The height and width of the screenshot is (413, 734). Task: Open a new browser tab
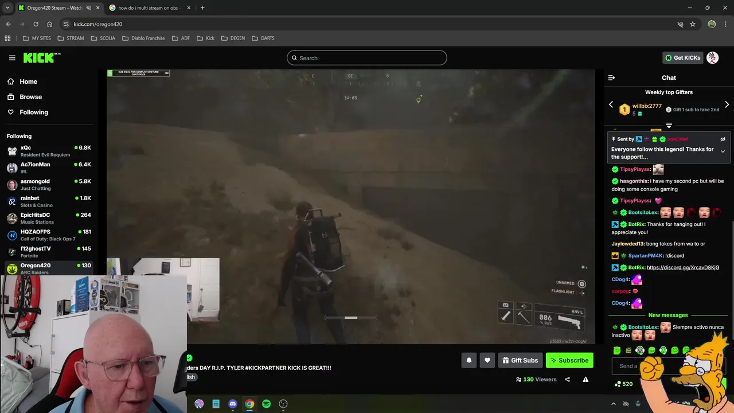(x=202, y=8)
